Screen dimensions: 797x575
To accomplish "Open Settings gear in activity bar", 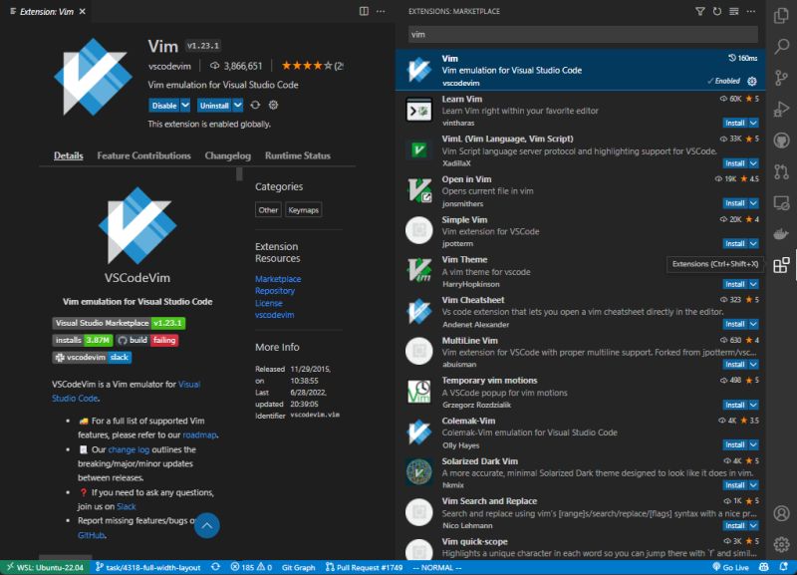I will click(x=783, y=544).
